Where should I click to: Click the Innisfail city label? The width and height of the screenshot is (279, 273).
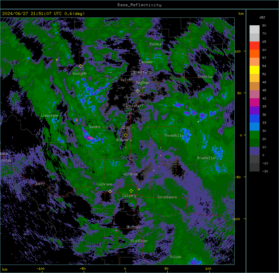coord(135,106)
